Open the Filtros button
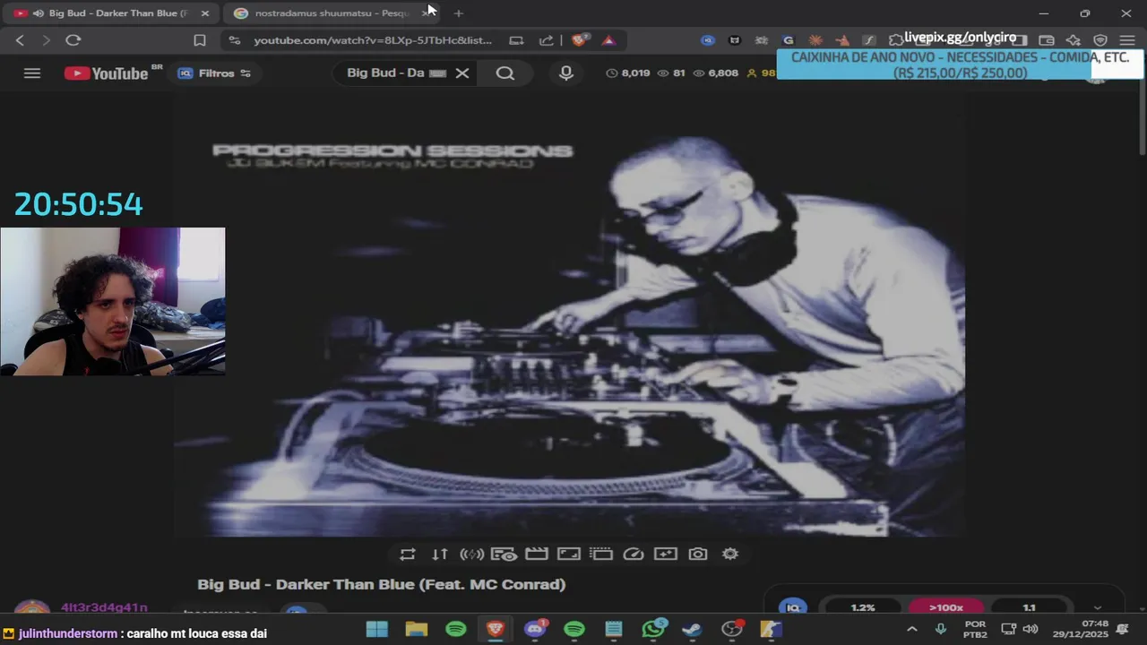1147x645 pixels. [215, 73]
